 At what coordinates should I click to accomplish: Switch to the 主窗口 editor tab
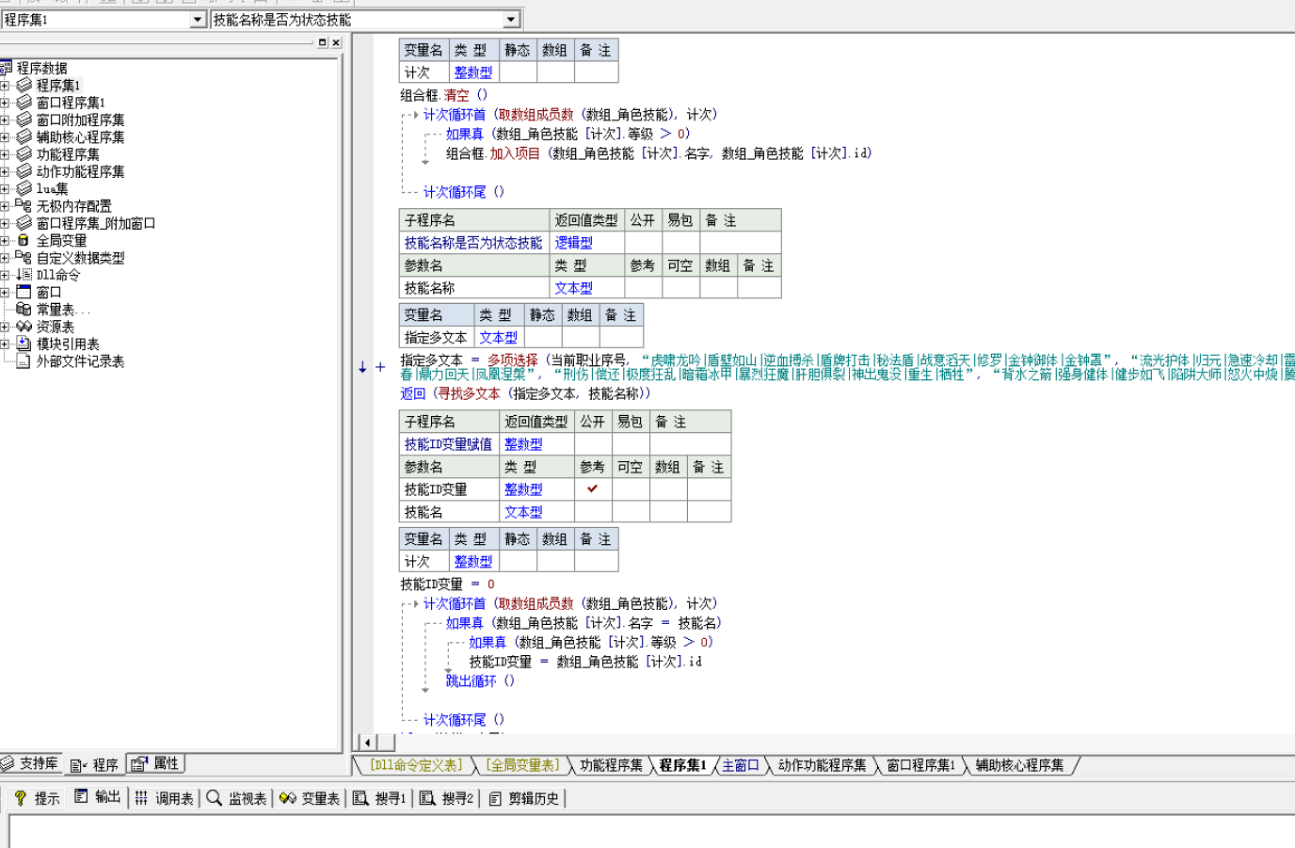tap(740, 765)
